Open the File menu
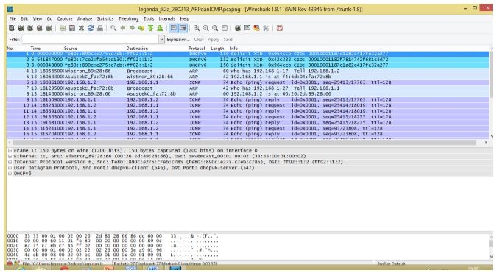 point(13,19)
